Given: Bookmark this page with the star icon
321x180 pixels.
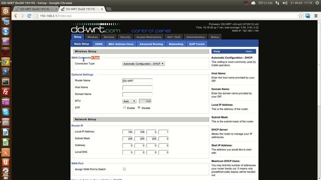Looking at the screenshot, I should click(x=300, y=15).
